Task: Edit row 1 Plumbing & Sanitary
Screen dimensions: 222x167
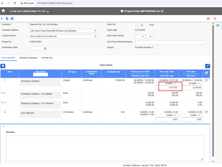Action: coord(206,80)
